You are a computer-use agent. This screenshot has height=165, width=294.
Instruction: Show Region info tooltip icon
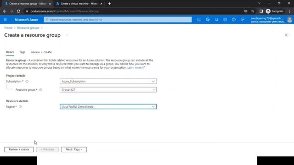point(20,107)
